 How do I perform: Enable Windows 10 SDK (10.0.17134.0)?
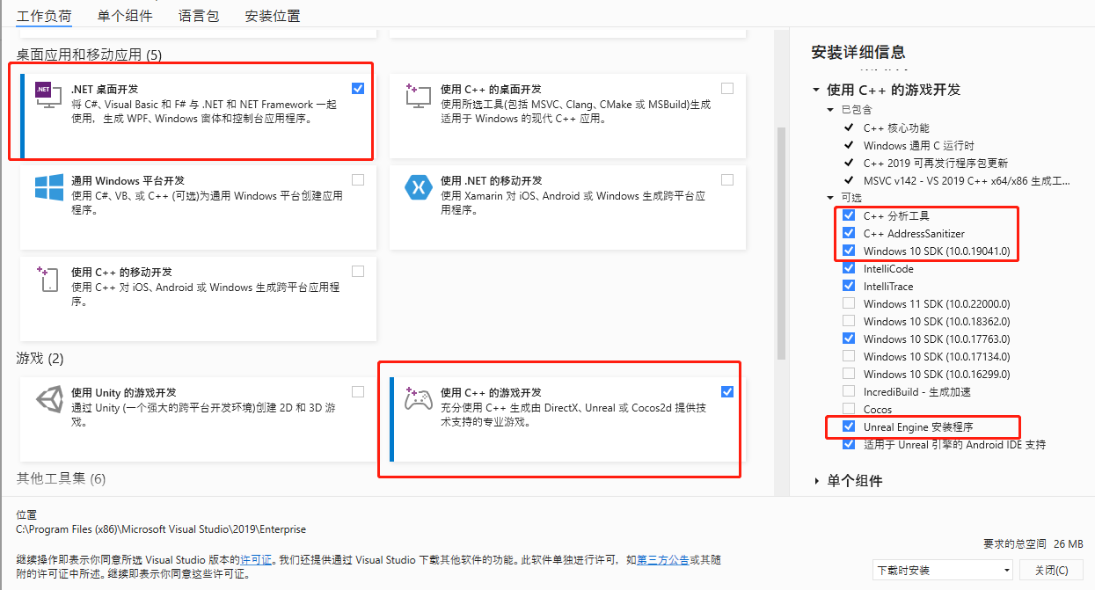[849, 356]
